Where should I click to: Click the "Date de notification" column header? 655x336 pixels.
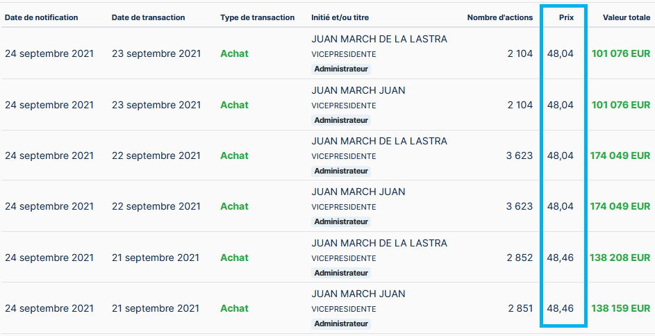(41, 17)
